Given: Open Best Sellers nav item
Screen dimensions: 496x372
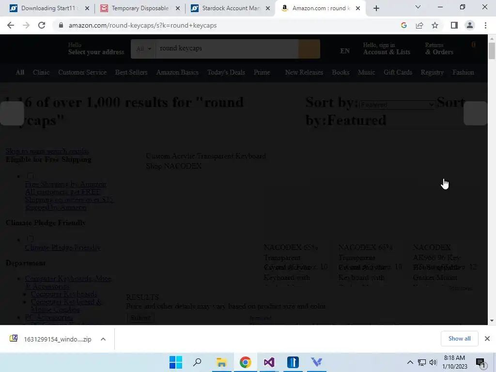Looking at the screenshot, I should [x=131, y=73].
